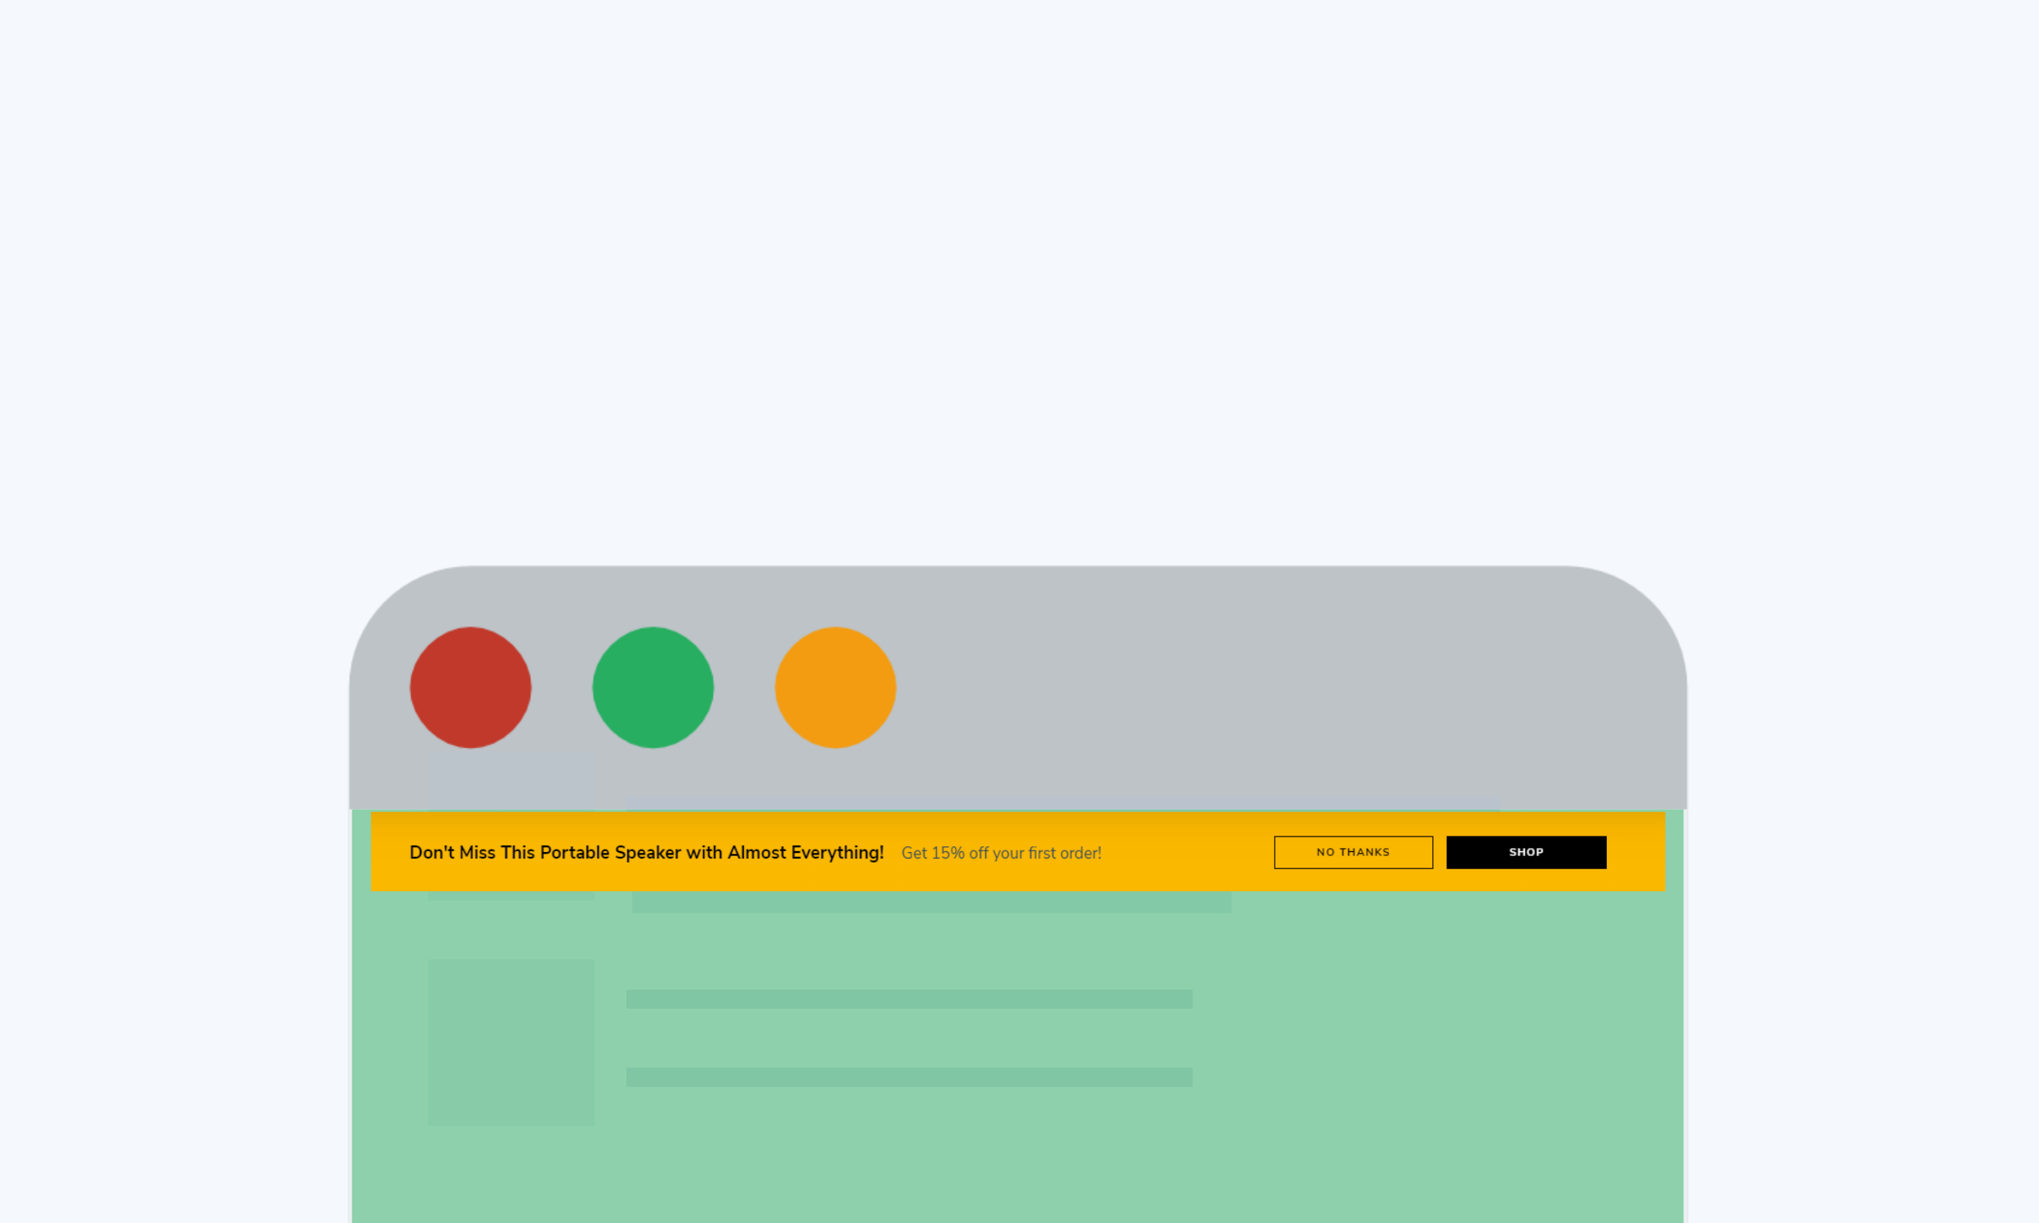Image resolution: width=2039 pixels, height=1223 pixels.
Task: Click the red close button
Action: pyautogui.click(x=469, y=686)
